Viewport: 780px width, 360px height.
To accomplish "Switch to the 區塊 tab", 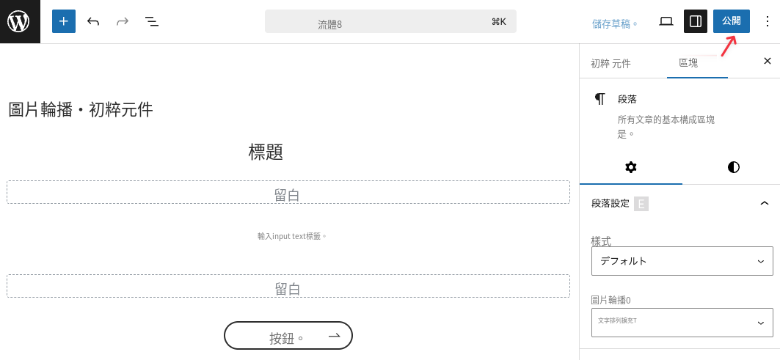I will coord(688,64).
